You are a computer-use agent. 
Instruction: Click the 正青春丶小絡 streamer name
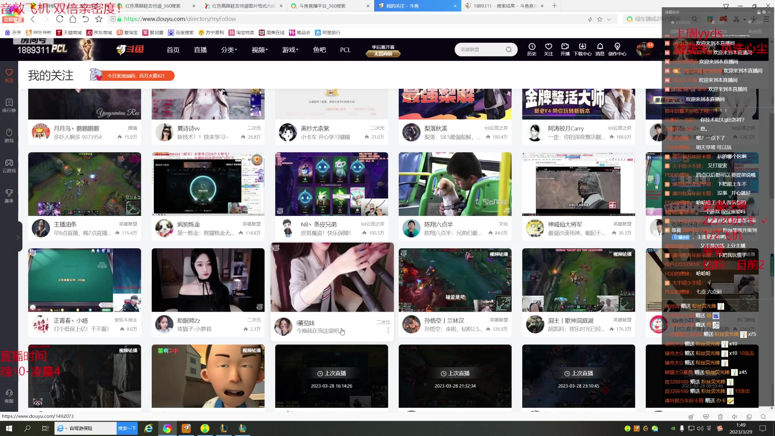click(71, 321)
